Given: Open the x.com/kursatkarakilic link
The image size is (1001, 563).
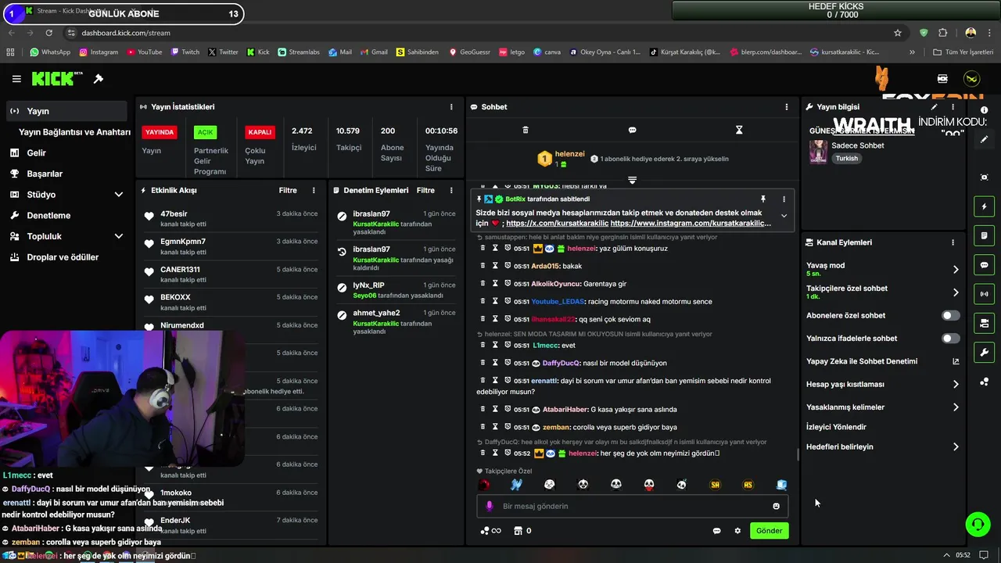Looking at the screenshot, I should tap(556, 224).
